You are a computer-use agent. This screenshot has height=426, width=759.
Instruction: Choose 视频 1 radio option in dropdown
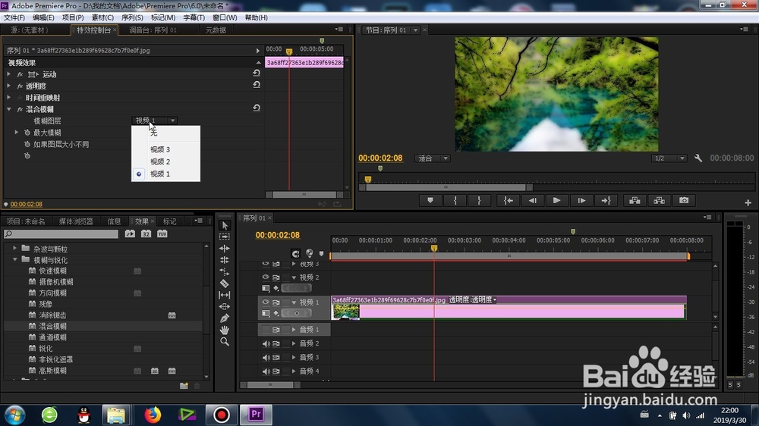point(139,174)
